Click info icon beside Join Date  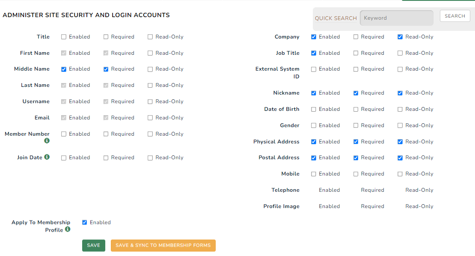tap(47, 157)
